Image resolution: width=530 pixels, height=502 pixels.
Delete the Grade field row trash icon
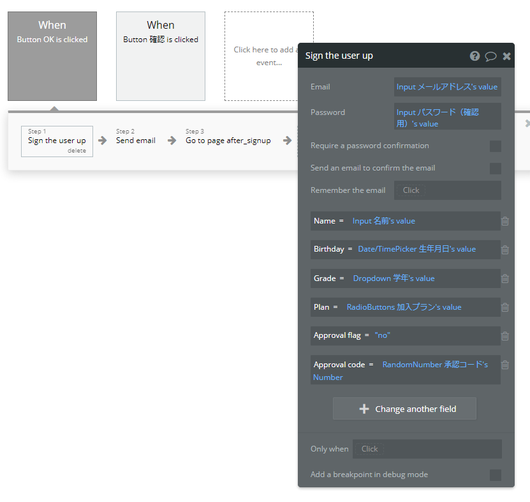coord(505,278)
